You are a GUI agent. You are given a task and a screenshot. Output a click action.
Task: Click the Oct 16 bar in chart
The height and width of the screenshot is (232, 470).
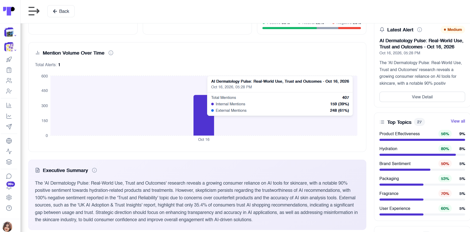click(204, 115)
